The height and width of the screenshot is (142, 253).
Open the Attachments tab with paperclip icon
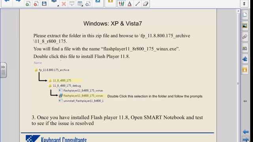pos(245,37)
